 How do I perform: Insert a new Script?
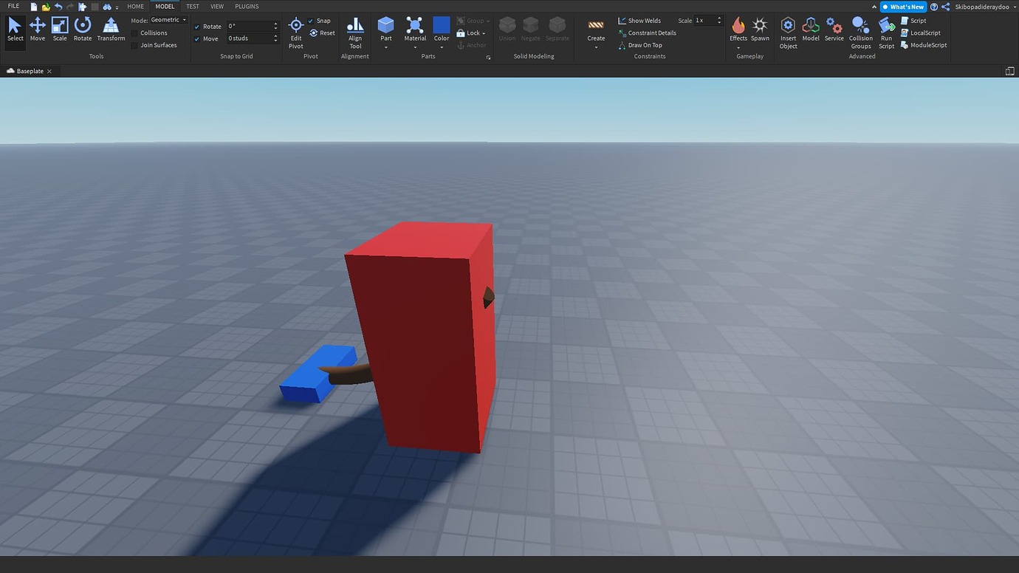tap(916, 20)
